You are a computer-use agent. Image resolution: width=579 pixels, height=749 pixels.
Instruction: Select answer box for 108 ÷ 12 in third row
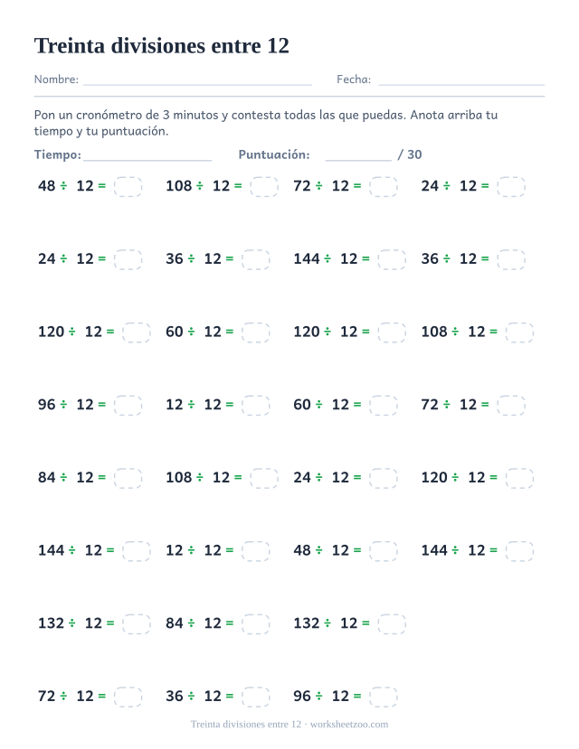pos(519,332)
